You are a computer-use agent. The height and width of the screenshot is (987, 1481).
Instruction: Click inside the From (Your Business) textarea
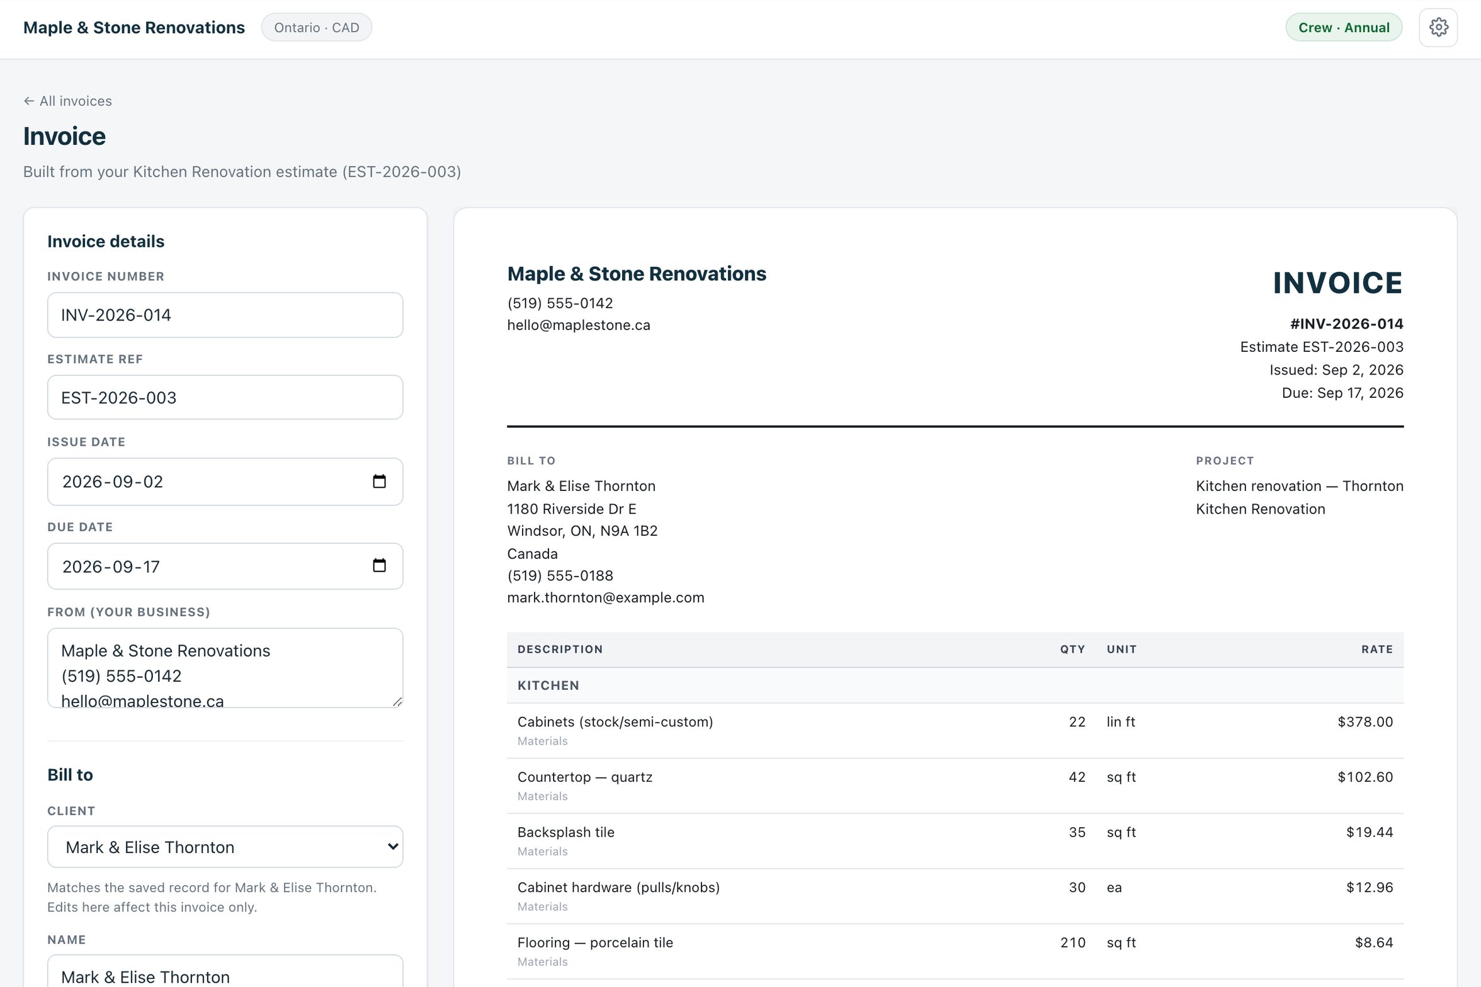(225, 668)
